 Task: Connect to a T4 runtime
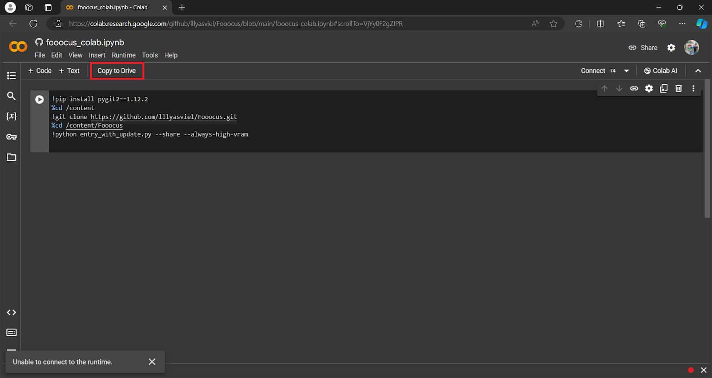click(598, 71)
